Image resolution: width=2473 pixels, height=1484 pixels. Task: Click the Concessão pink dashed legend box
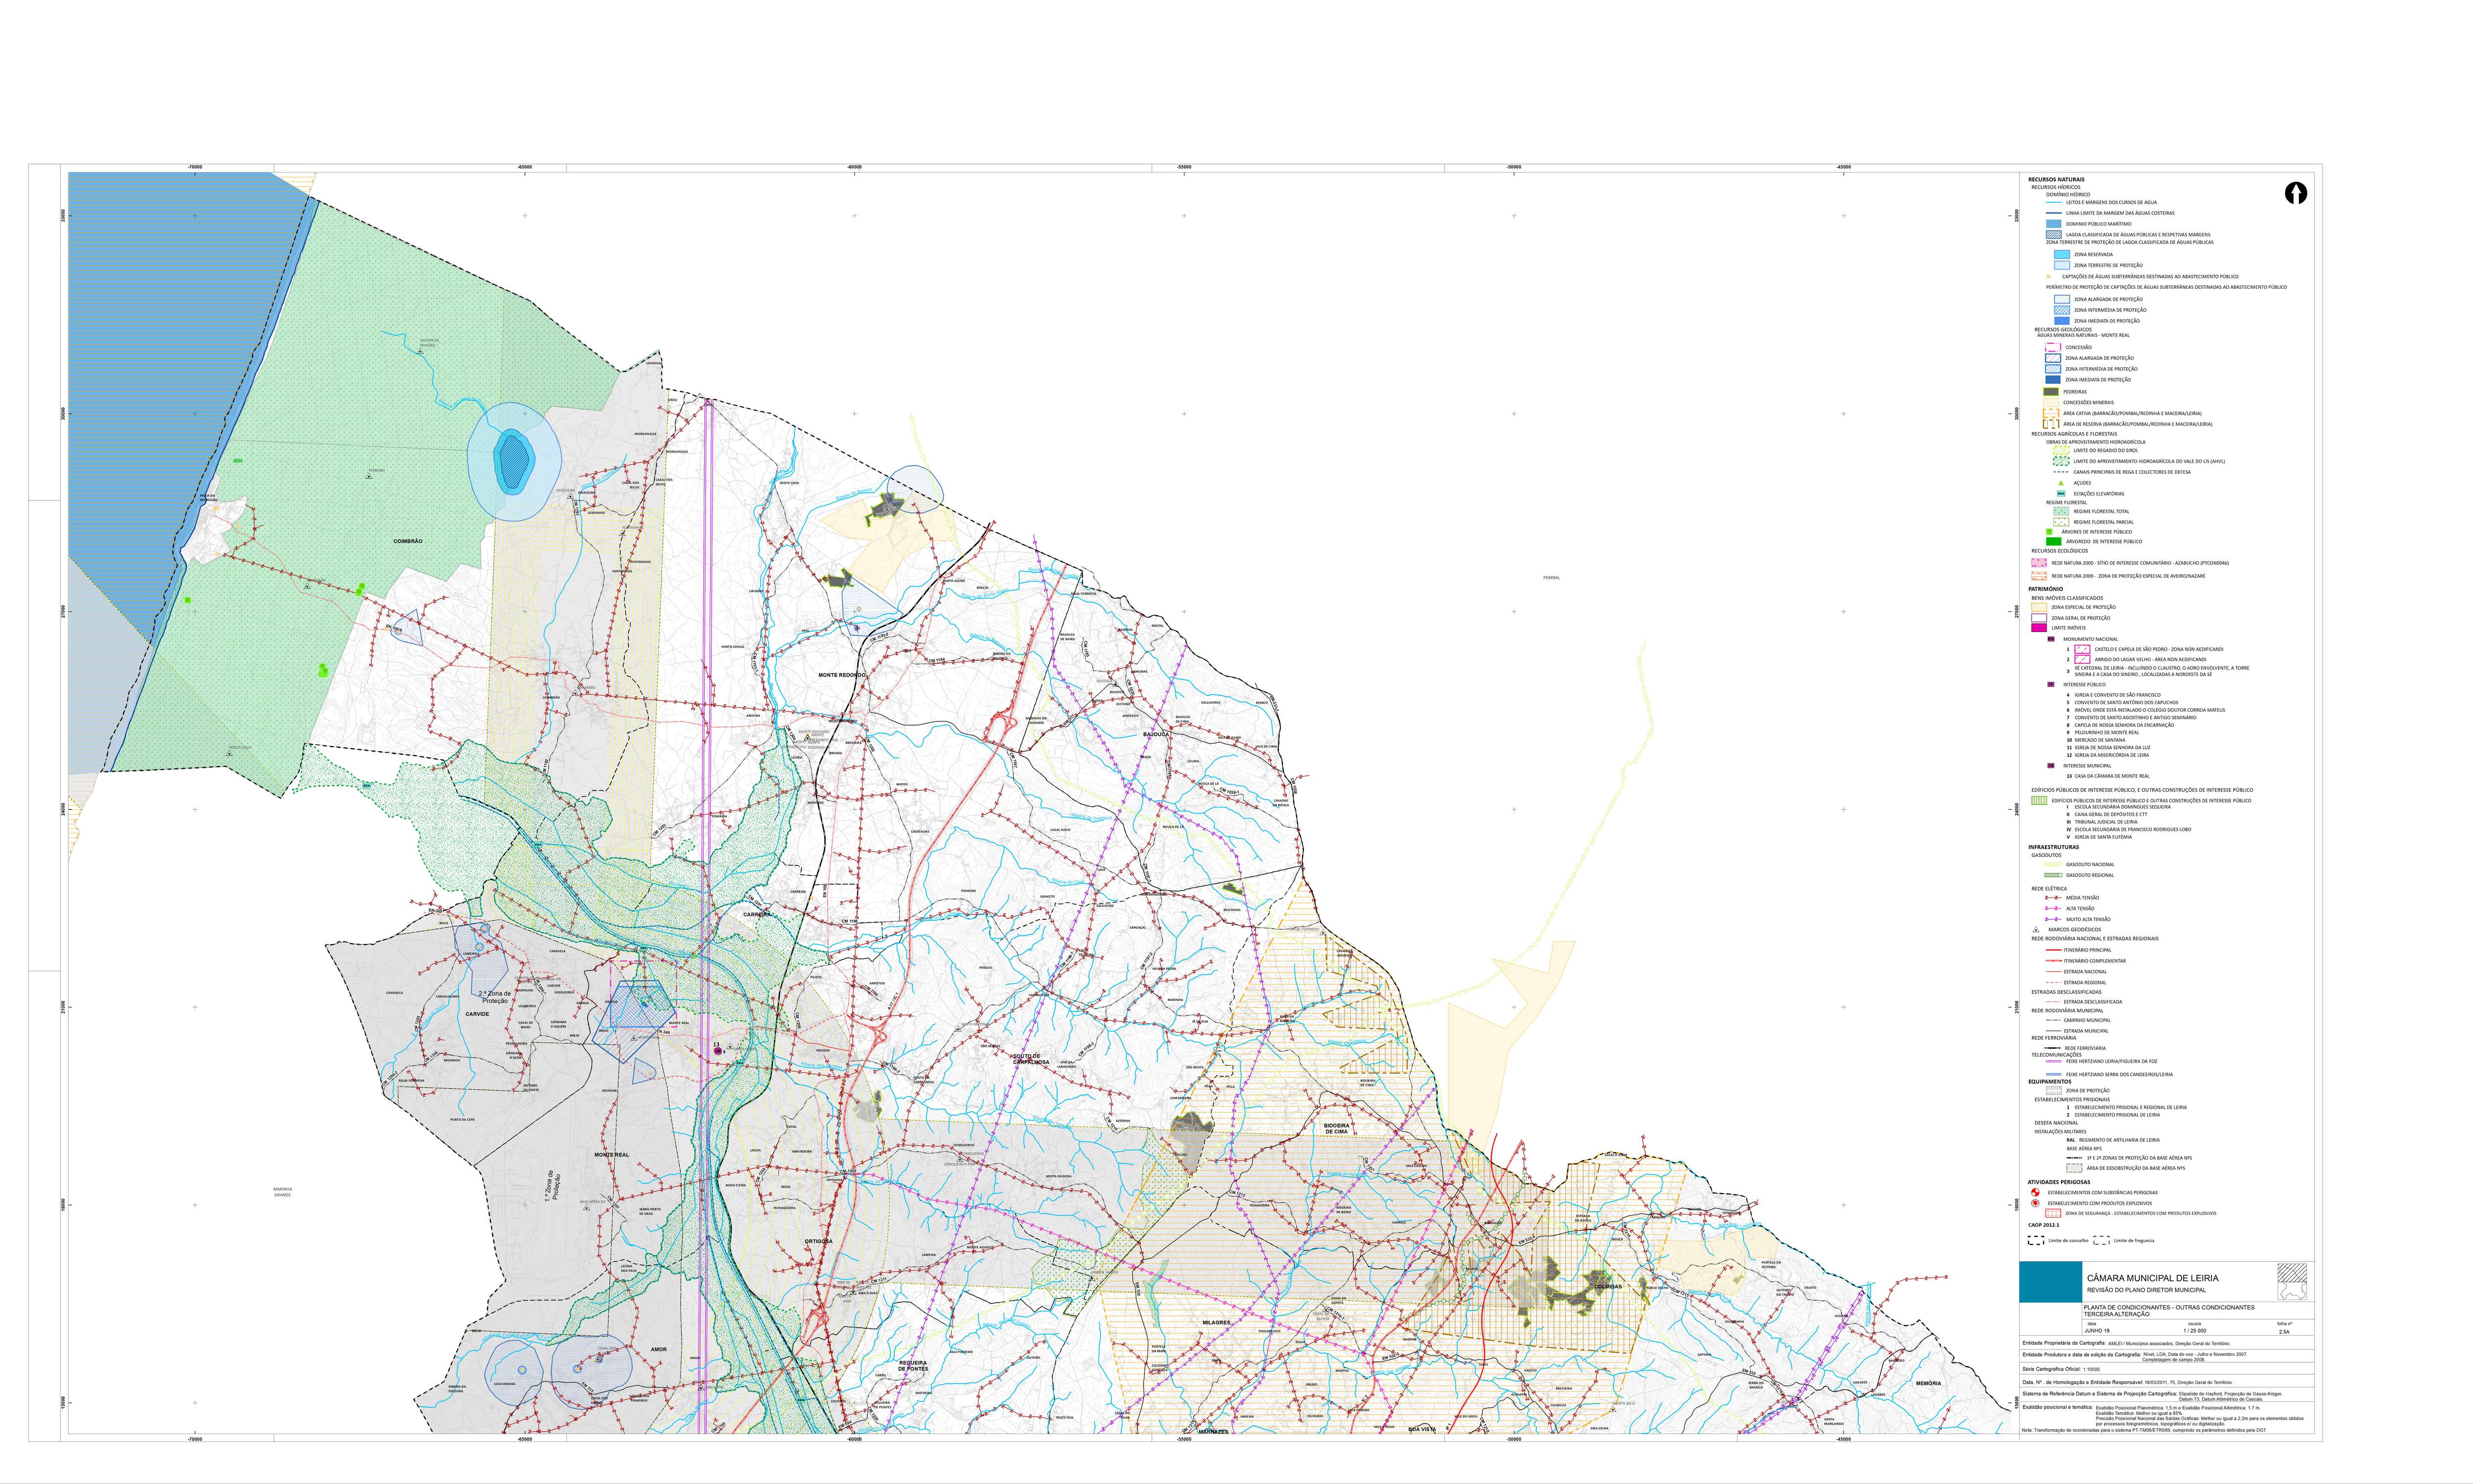point(2052,347)
